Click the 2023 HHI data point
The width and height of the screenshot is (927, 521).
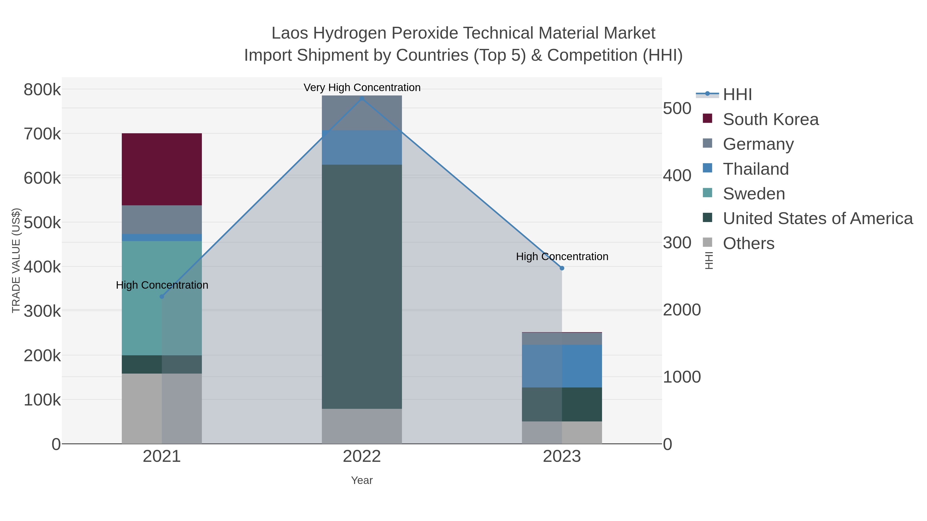(x=562, y=268)
